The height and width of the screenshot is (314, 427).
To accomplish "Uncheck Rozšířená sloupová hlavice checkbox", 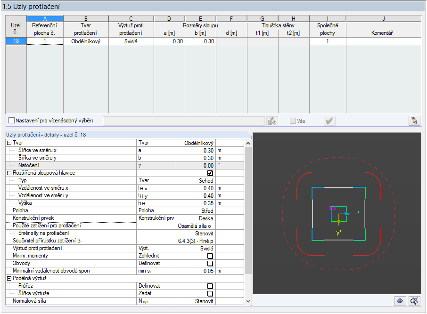I will 210,173.
